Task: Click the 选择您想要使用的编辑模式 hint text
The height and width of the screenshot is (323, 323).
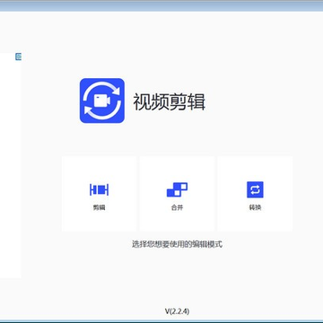Action: (177, 244)
